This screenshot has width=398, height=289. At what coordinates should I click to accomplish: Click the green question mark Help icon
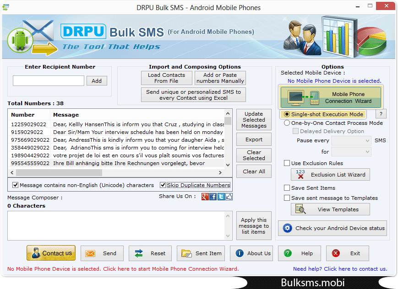288,253
